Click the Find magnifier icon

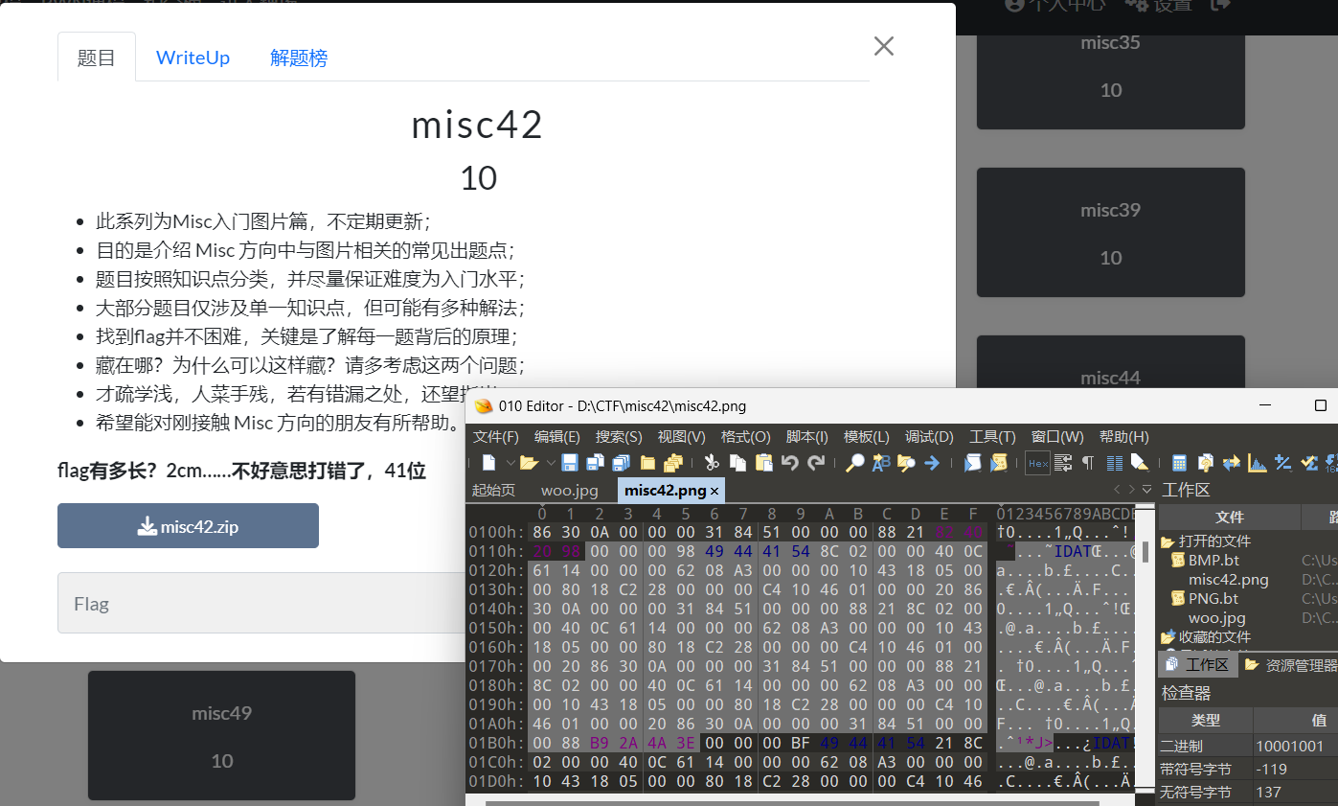855,463
